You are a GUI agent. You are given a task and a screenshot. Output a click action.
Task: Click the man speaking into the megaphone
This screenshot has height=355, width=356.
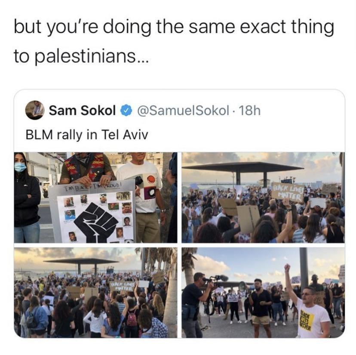(260, 307)
